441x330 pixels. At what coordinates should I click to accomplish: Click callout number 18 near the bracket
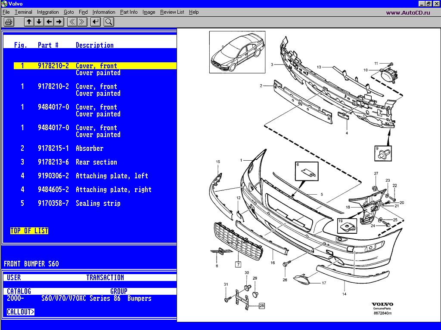click(x=348, y=207)
